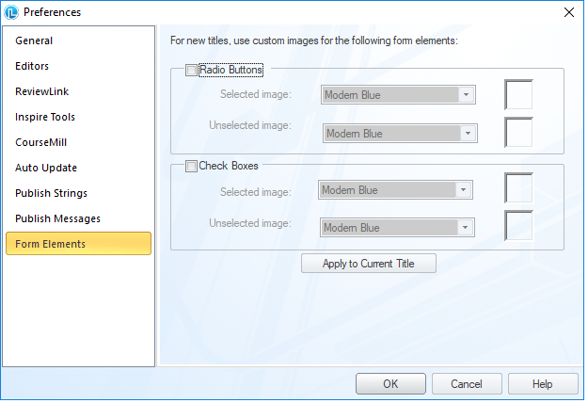Click Radio Buttons unselected image preview box

pyautogui.click(x=518, y=132)
